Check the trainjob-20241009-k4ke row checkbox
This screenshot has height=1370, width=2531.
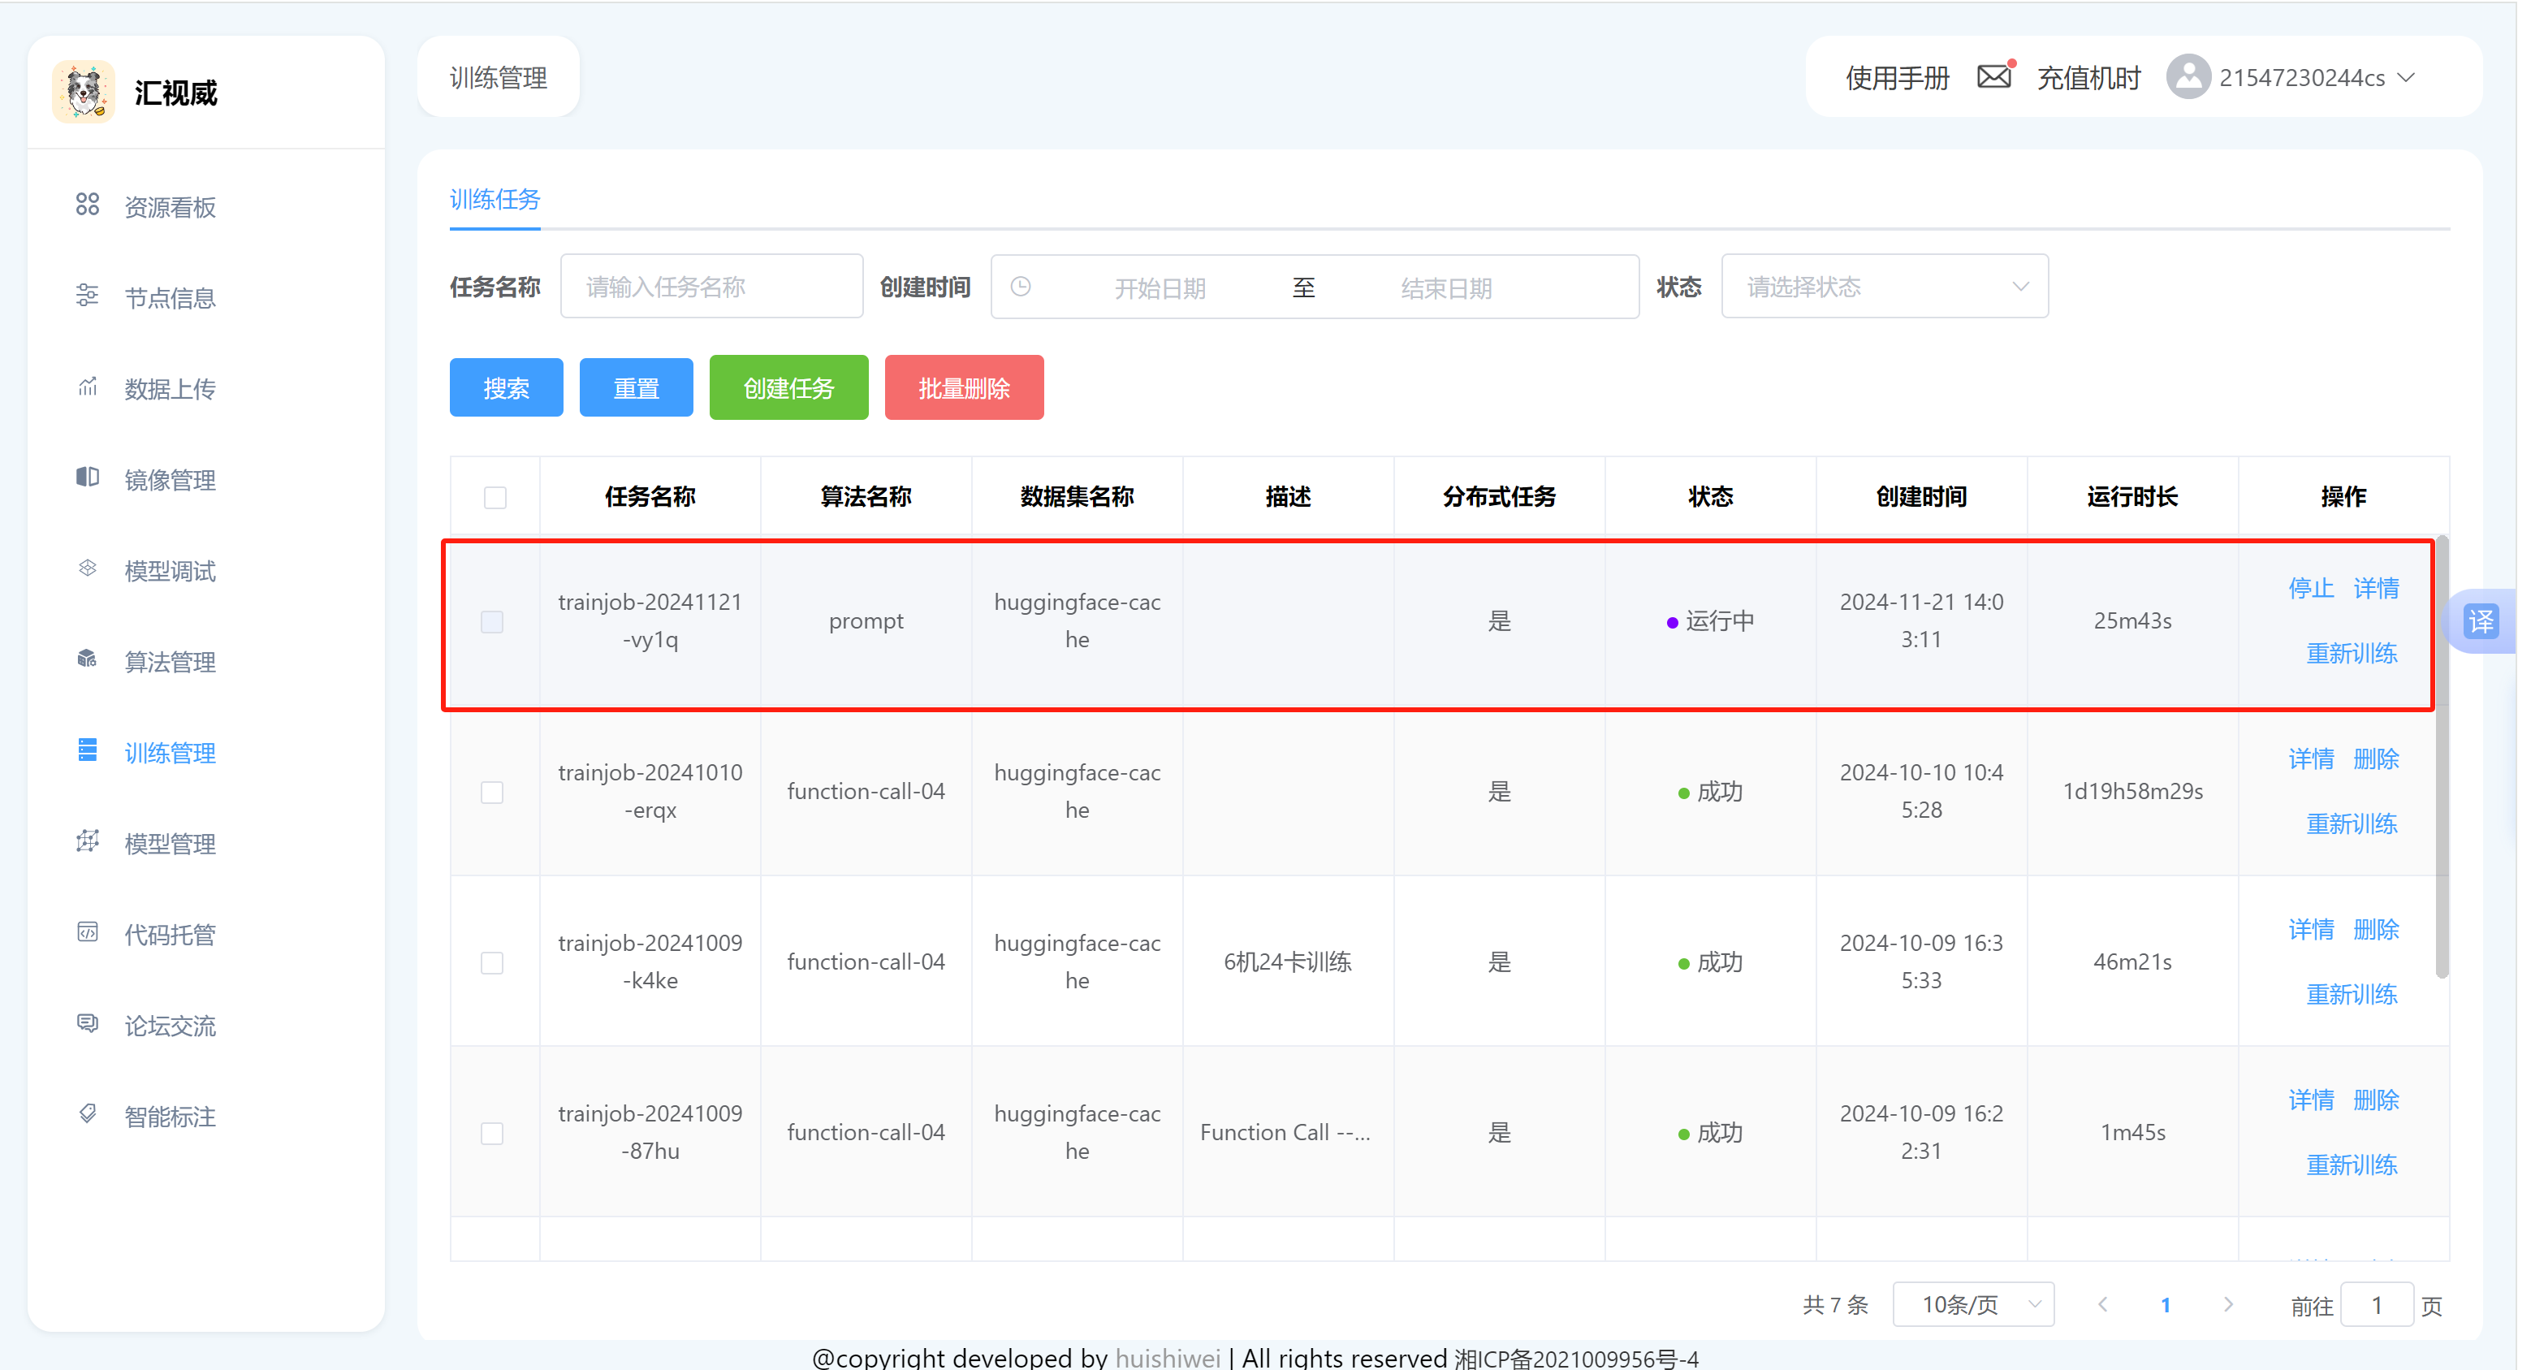pyautogui.click(x=492, y=963)
